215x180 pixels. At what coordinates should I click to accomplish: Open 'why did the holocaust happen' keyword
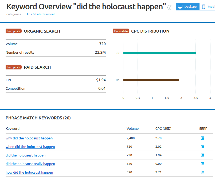[x=29, y=138]
